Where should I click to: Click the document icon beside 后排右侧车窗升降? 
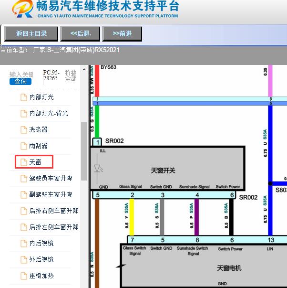tap(24, 211)
